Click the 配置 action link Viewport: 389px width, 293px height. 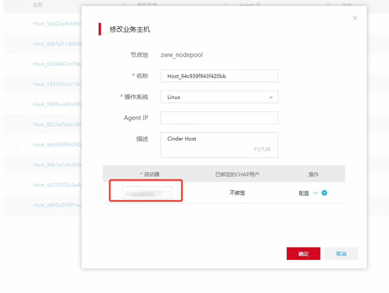(x=304, y=193)
